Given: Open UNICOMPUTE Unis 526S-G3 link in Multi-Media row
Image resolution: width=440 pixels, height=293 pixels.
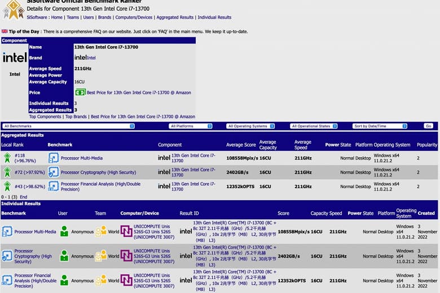Looking at the screenshot, I should [x=154, y=232].
